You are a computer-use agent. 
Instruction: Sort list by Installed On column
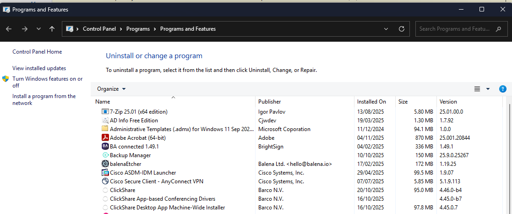pos(371,102)
